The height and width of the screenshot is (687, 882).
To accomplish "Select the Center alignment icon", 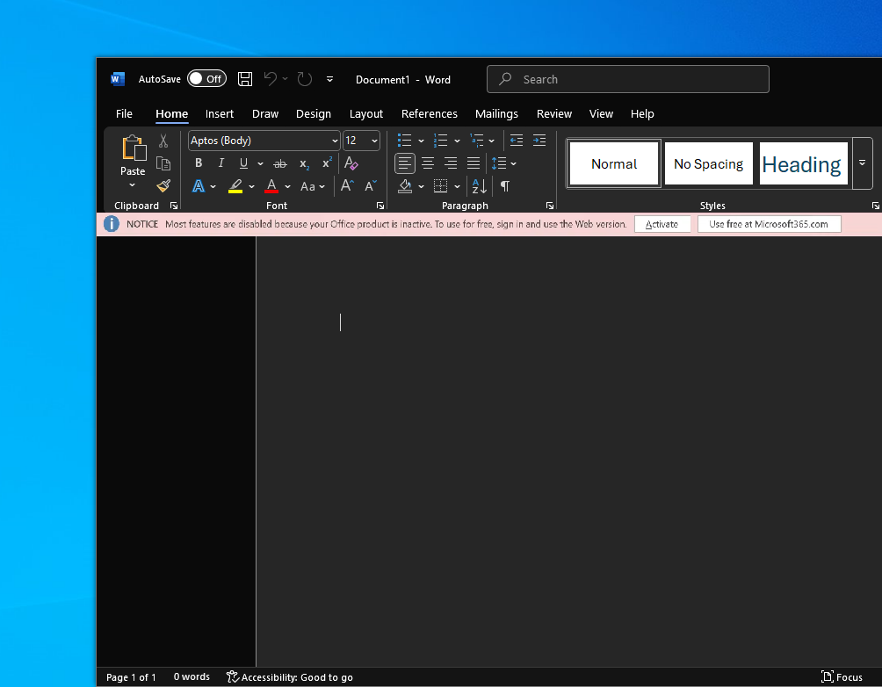I will pyautogui.click(x=428, y=163).
